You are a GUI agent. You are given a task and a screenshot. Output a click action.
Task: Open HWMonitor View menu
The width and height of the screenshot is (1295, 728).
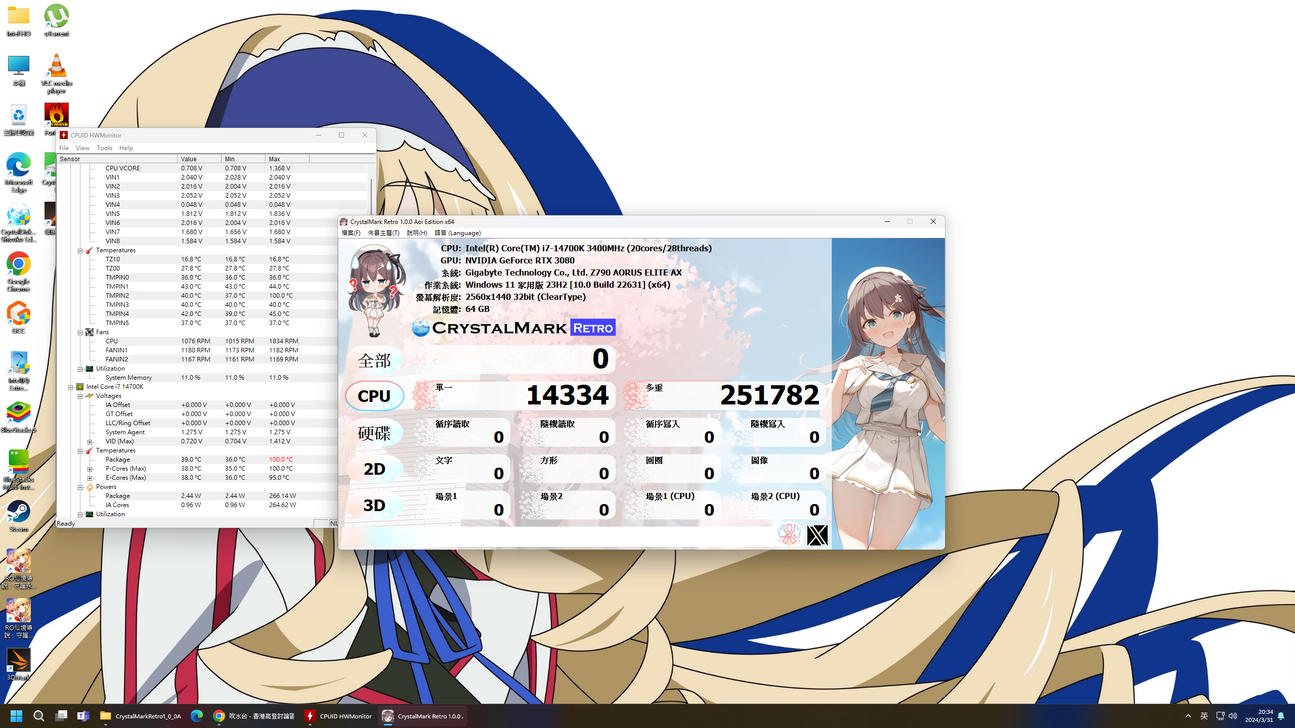(82, 148)
